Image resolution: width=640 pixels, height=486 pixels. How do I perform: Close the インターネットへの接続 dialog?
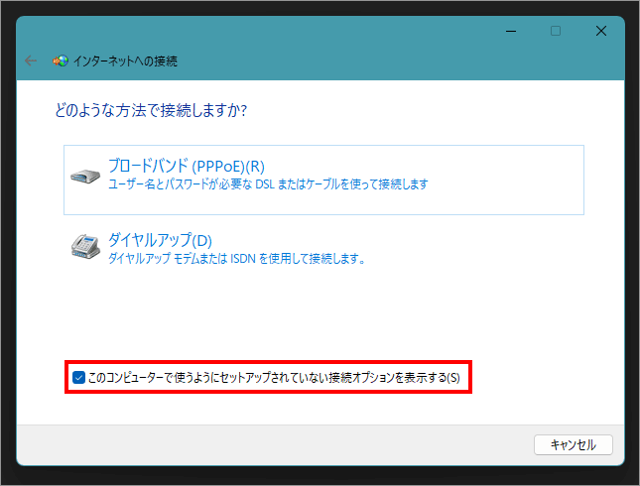pos(600,31)
